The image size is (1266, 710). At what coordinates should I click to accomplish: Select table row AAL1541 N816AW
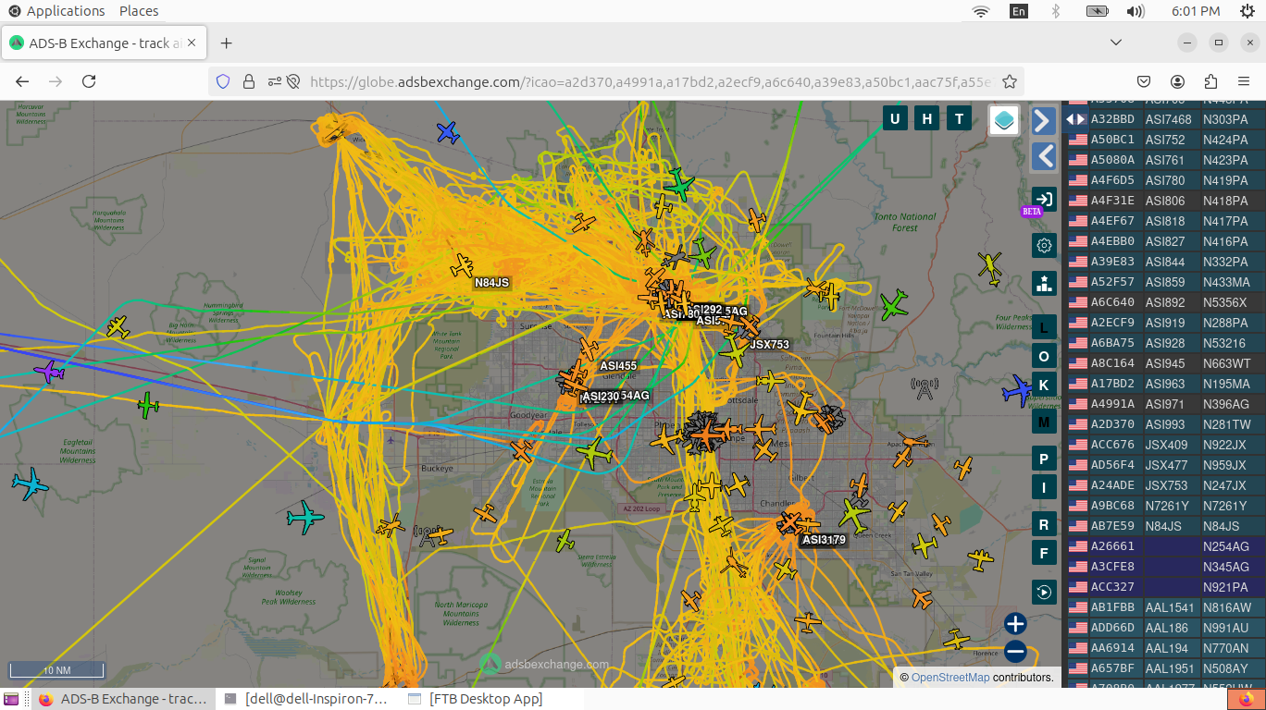point(1166,607)
